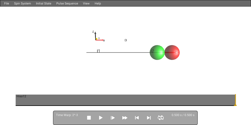Click the green sphere at I2

pos(157,53)
